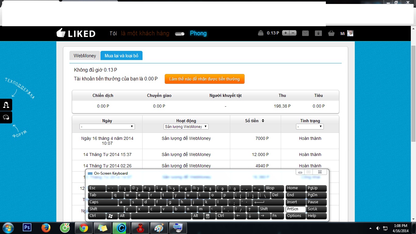Click the mouse icon in header

(318, 33)
